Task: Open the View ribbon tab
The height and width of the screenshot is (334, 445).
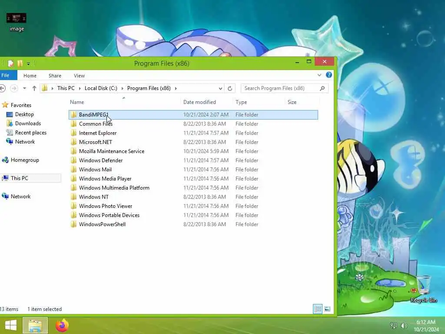Action: (x=79, y=76)
